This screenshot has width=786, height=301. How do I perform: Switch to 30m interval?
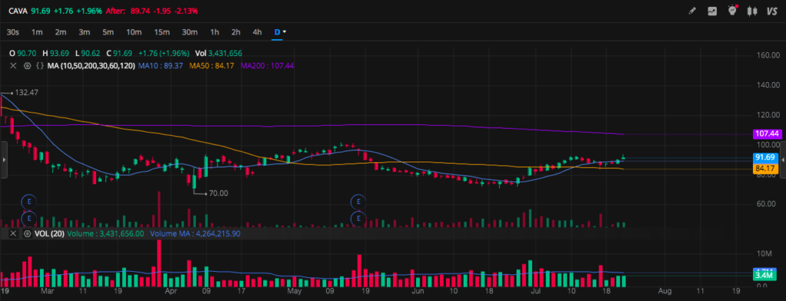pyautogui.click(x=190, y=32)
